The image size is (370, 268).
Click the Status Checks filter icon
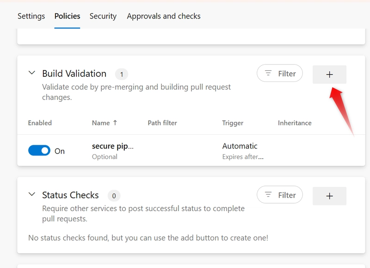point(268,195)
